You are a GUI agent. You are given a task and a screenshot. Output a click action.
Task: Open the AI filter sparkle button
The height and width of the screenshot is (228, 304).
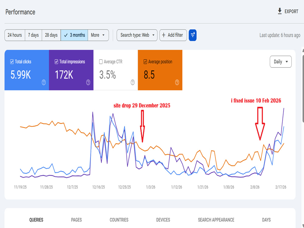point(192,35)
